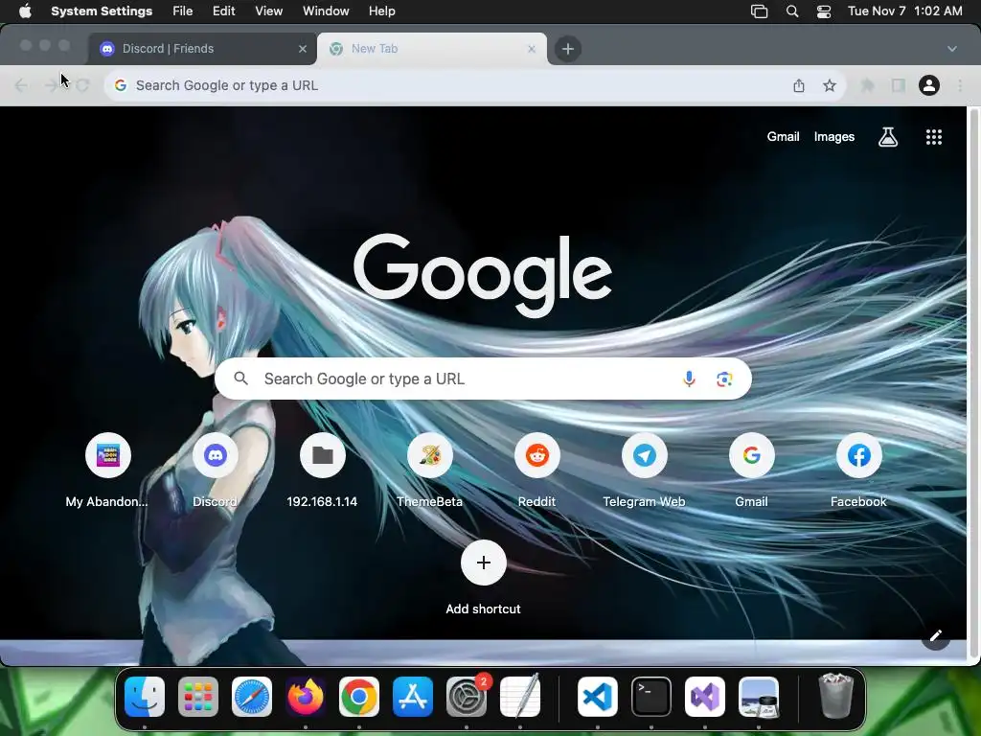The image size is (981, 736).
Task: Click the Stage Manager menu bar icon
Action: pyautogui.click(x=759, y=11)
